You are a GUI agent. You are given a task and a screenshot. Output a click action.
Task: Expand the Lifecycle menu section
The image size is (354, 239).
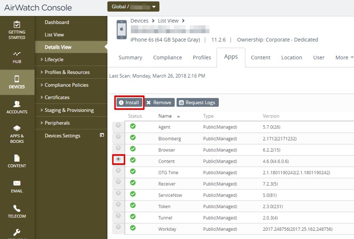pyautogui.click(x=54, y=59)
